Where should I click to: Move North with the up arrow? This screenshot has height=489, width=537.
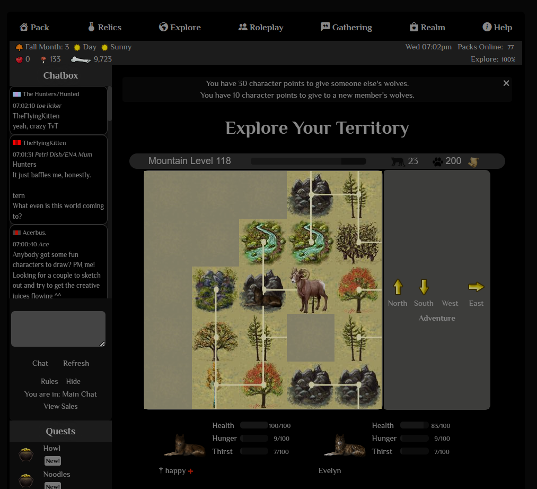click(398, 287)
